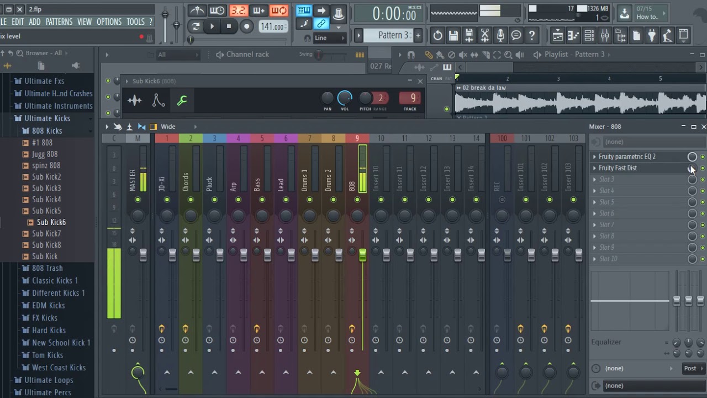Open the piano roll view icon
This screenshot has height=398, width=707.
[x=573, y=35]
